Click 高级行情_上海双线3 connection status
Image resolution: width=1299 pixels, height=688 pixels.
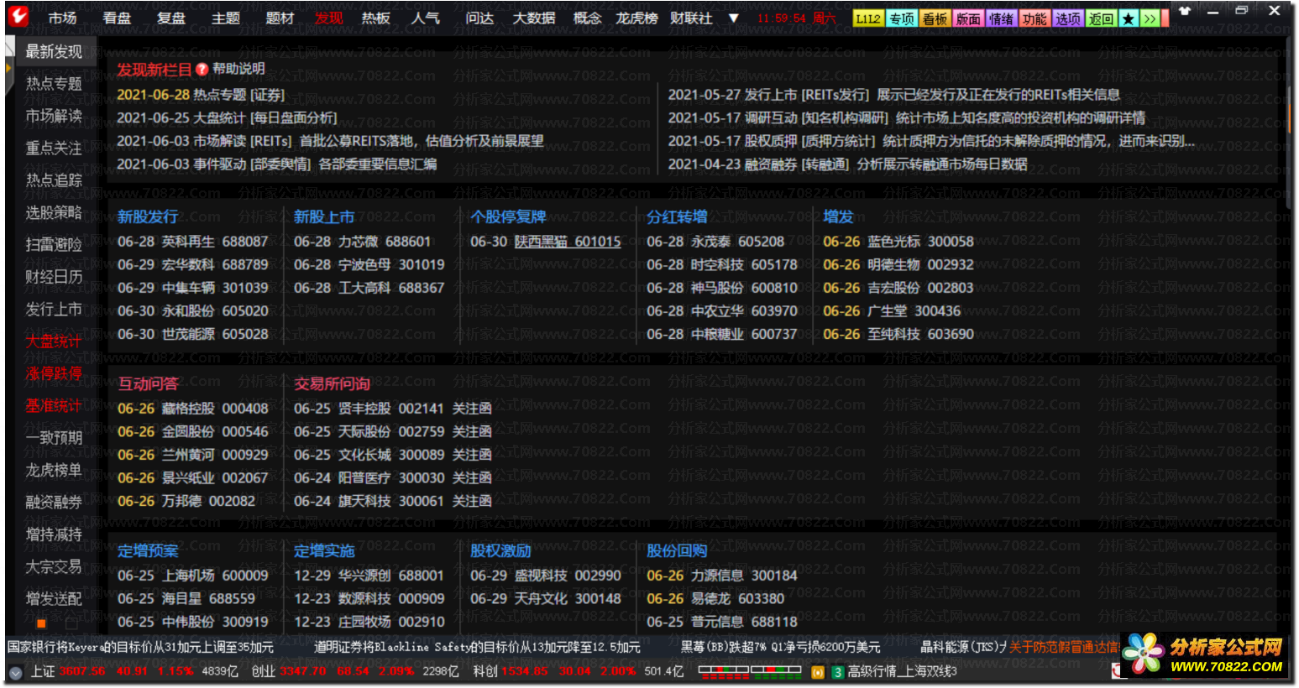click(x=902, y=672)
